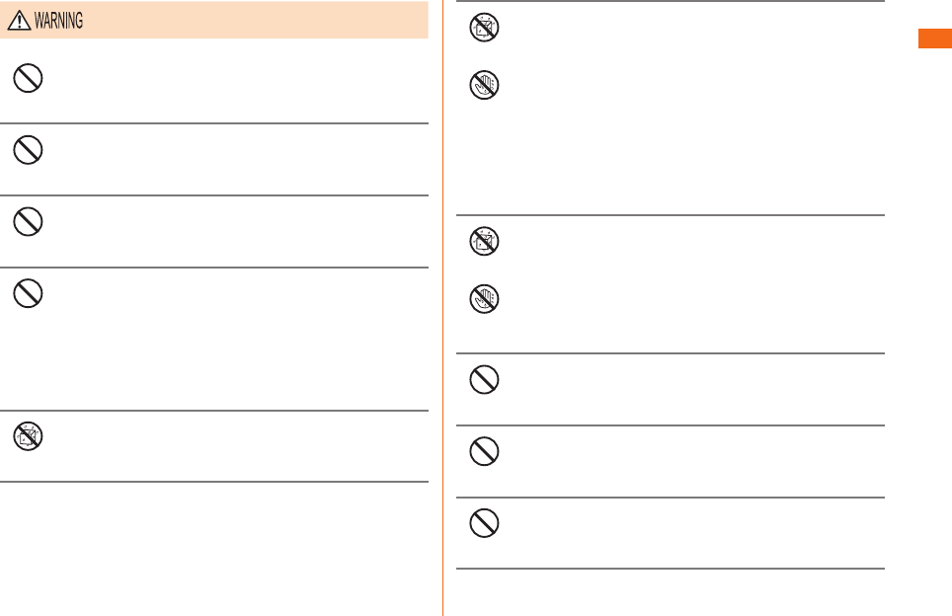Click the WARNING heading text
952x616 pixels.
pyautogui.click(x=59, y=21)
